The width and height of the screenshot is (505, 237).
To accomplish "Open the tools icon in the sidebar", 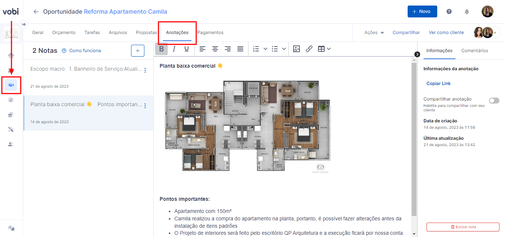I will (x=11, y=129).
